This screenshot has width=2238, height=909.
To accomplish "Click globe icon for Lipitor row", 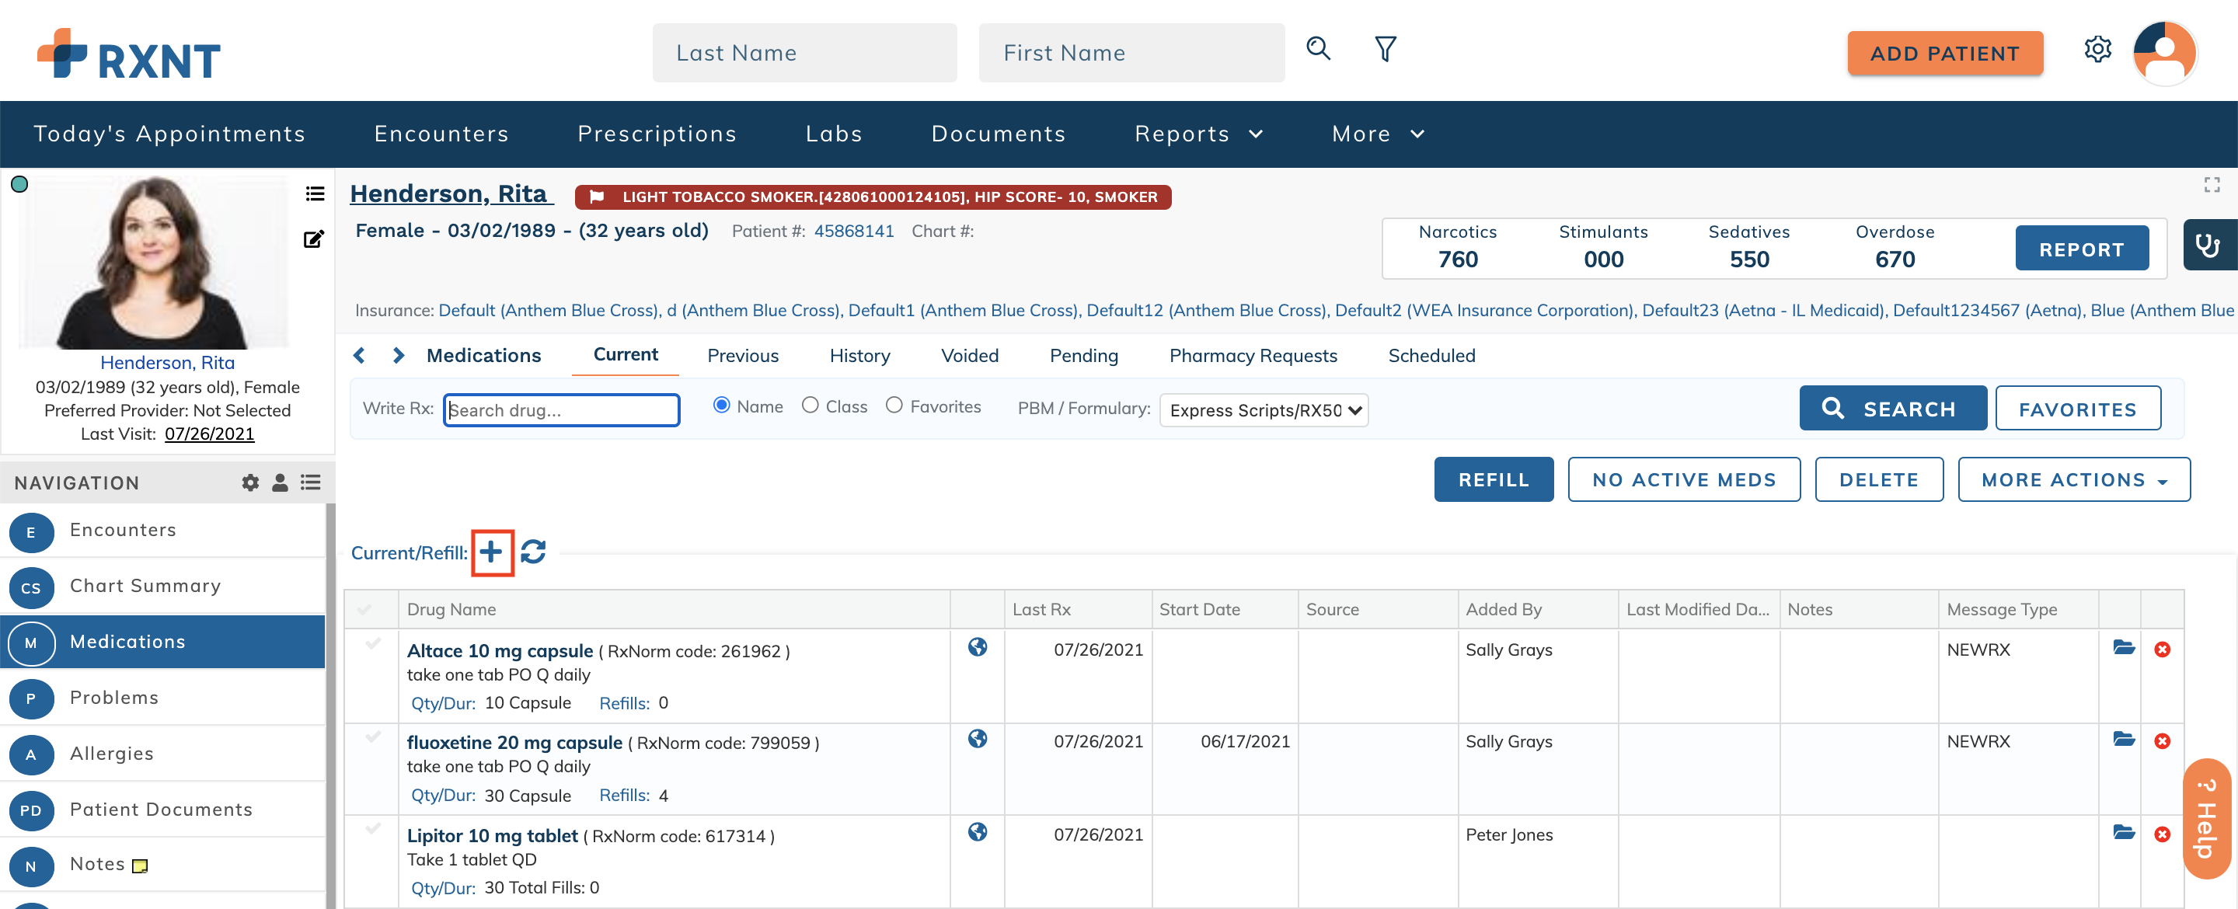I will [978, 831].
